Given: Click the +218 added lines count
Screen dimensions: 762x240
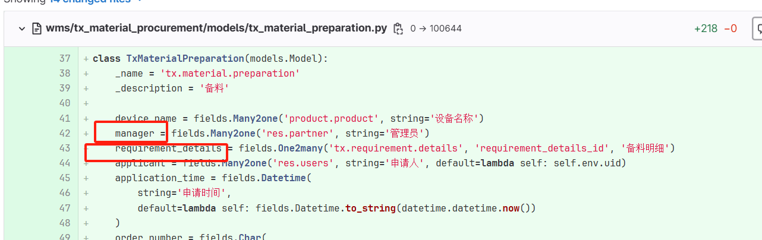Looking at the screenshot, I should point(706,29).
